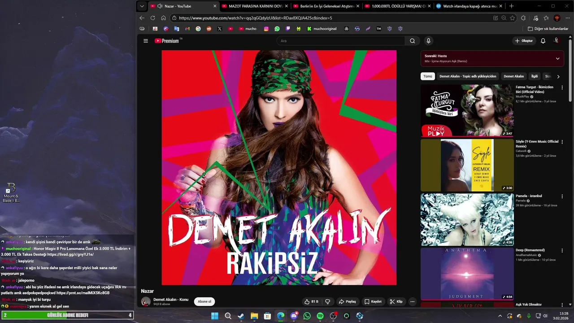Click the Paylaş share button
The width and height of the screenshot is (574, 323).
pyautogui.click(x=348, y=301)
